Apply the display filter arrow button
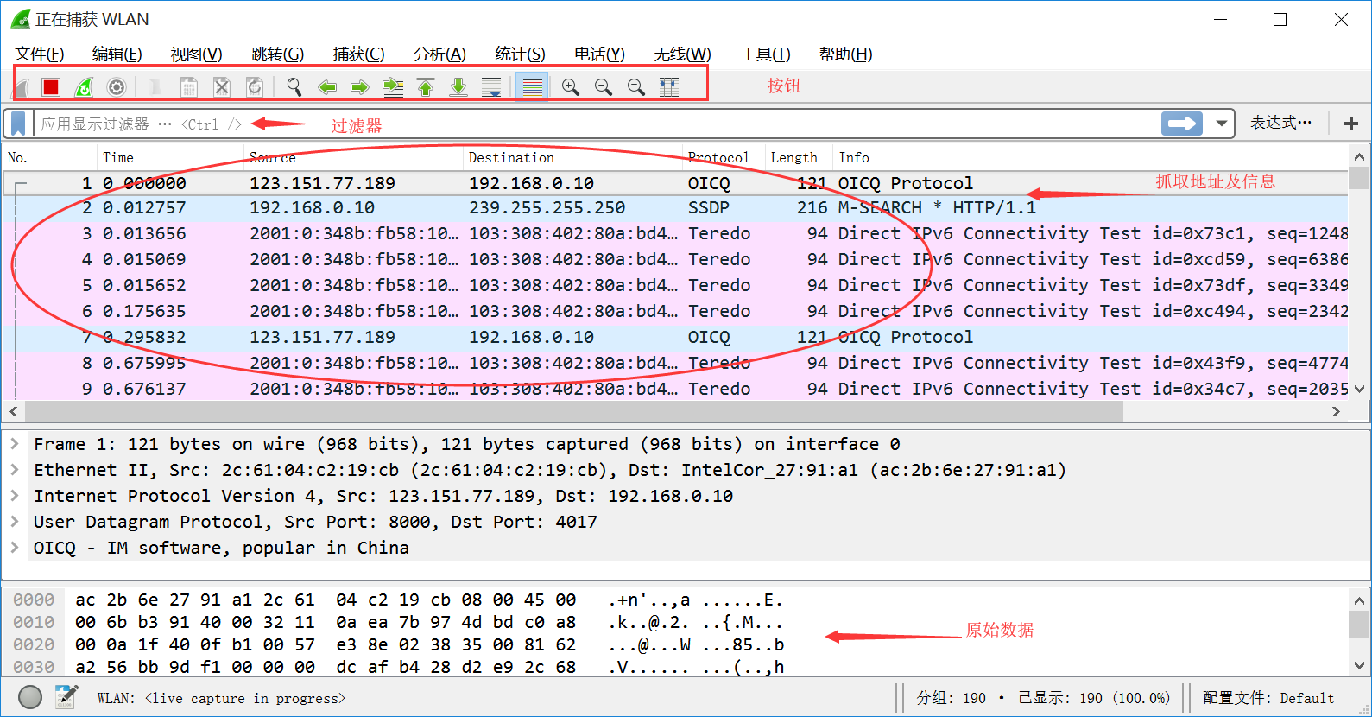 [1182, 124]
